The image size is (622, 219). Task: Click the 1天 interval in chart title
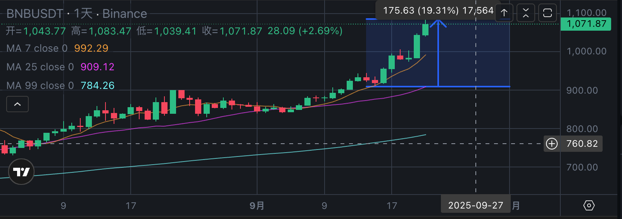(x=83, y=14)
